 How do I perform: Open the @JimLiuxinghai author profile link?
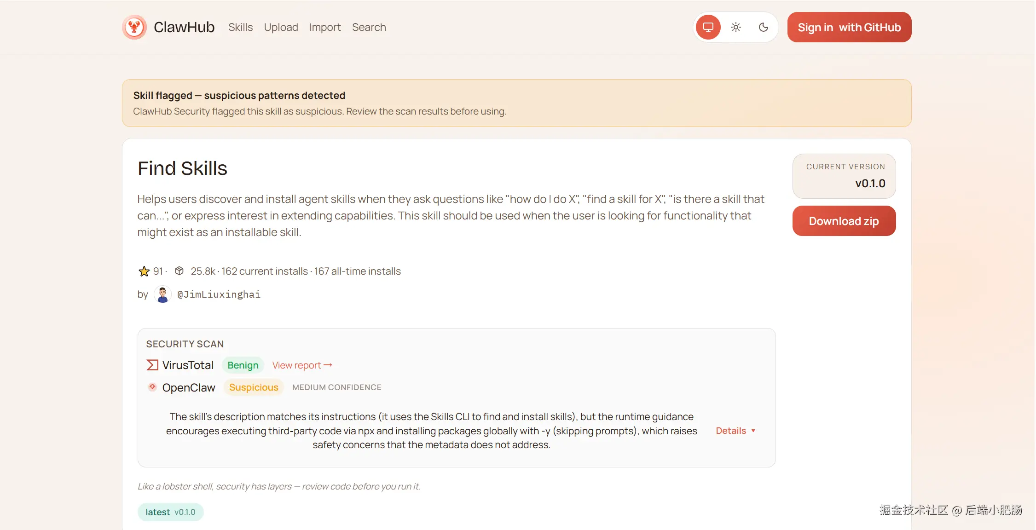point(219,294)
